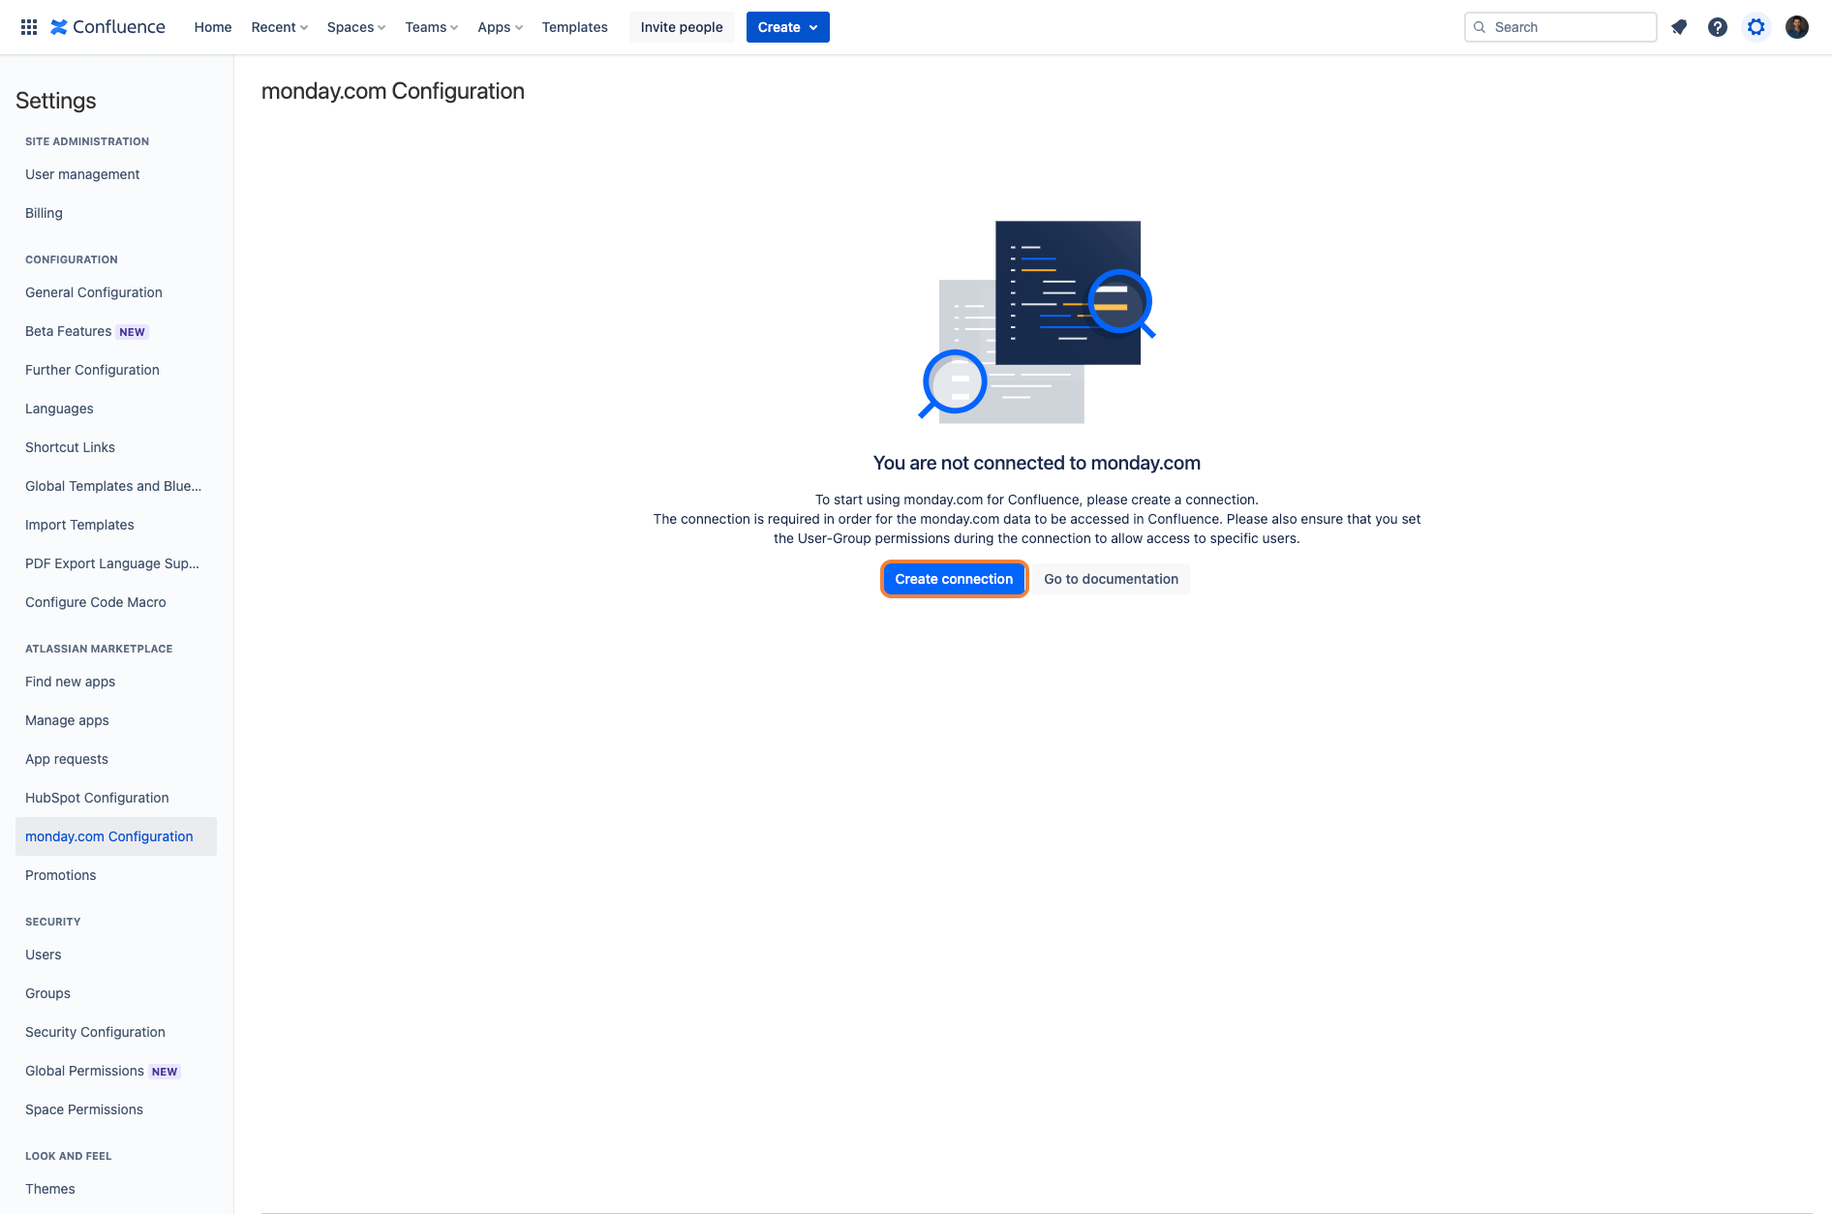Open Groups under Security
1832x1214 pixels.
[x=116, y=993]
